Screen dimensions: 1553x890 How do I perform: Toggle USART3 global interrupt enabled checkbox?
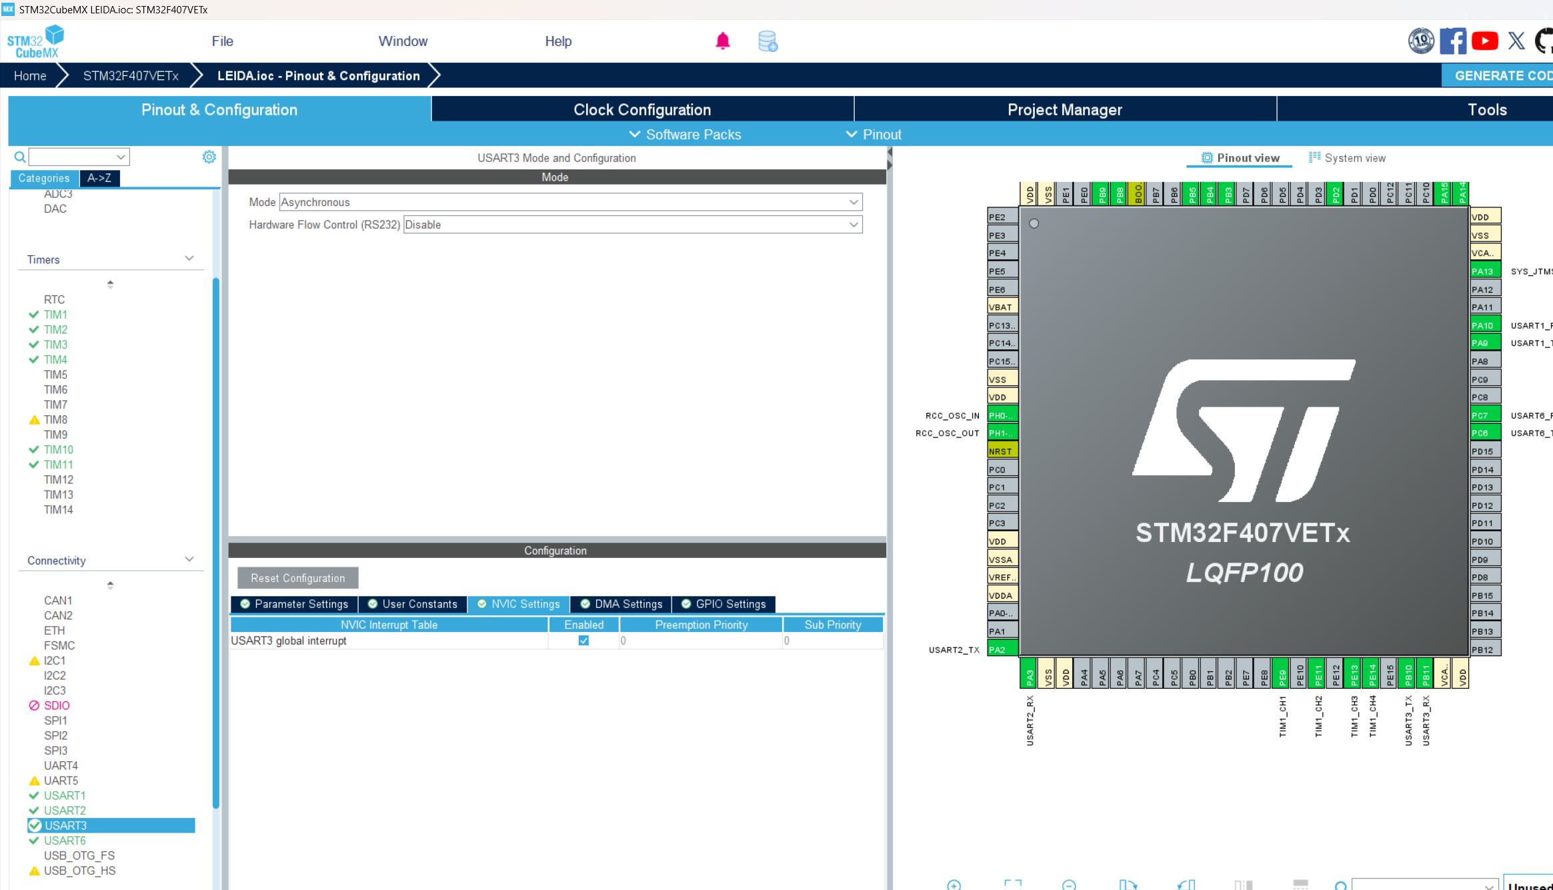[x=583, y=641]
